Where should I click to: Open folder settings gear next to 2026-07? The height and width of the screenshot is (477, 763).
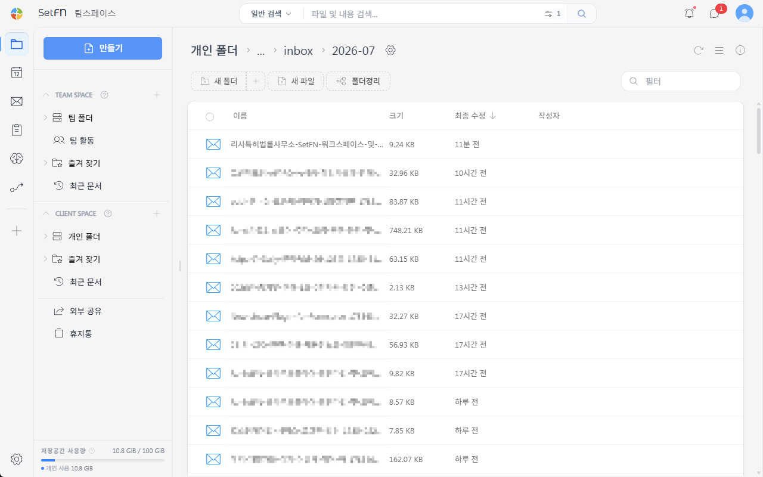[x=390, y=50]
